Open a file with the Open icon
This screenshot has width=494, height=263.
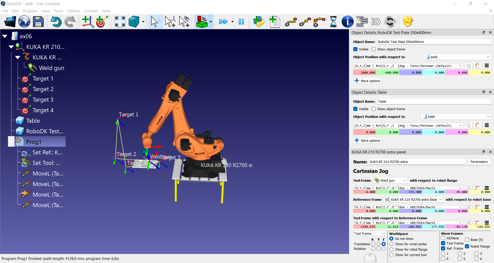coord(10,22)
